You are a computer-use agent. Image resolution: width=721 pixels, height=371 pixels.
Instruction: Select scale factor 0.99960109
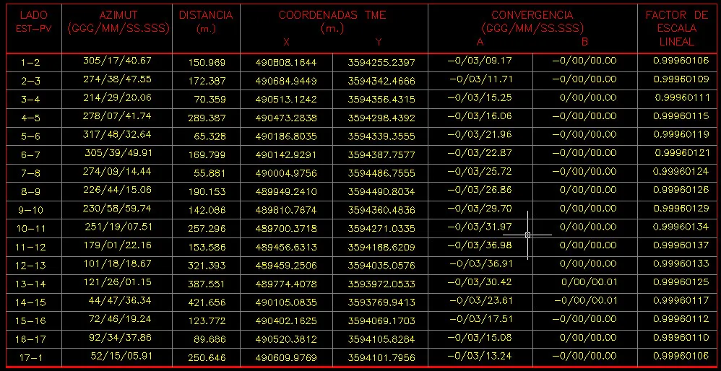(681, 79)
